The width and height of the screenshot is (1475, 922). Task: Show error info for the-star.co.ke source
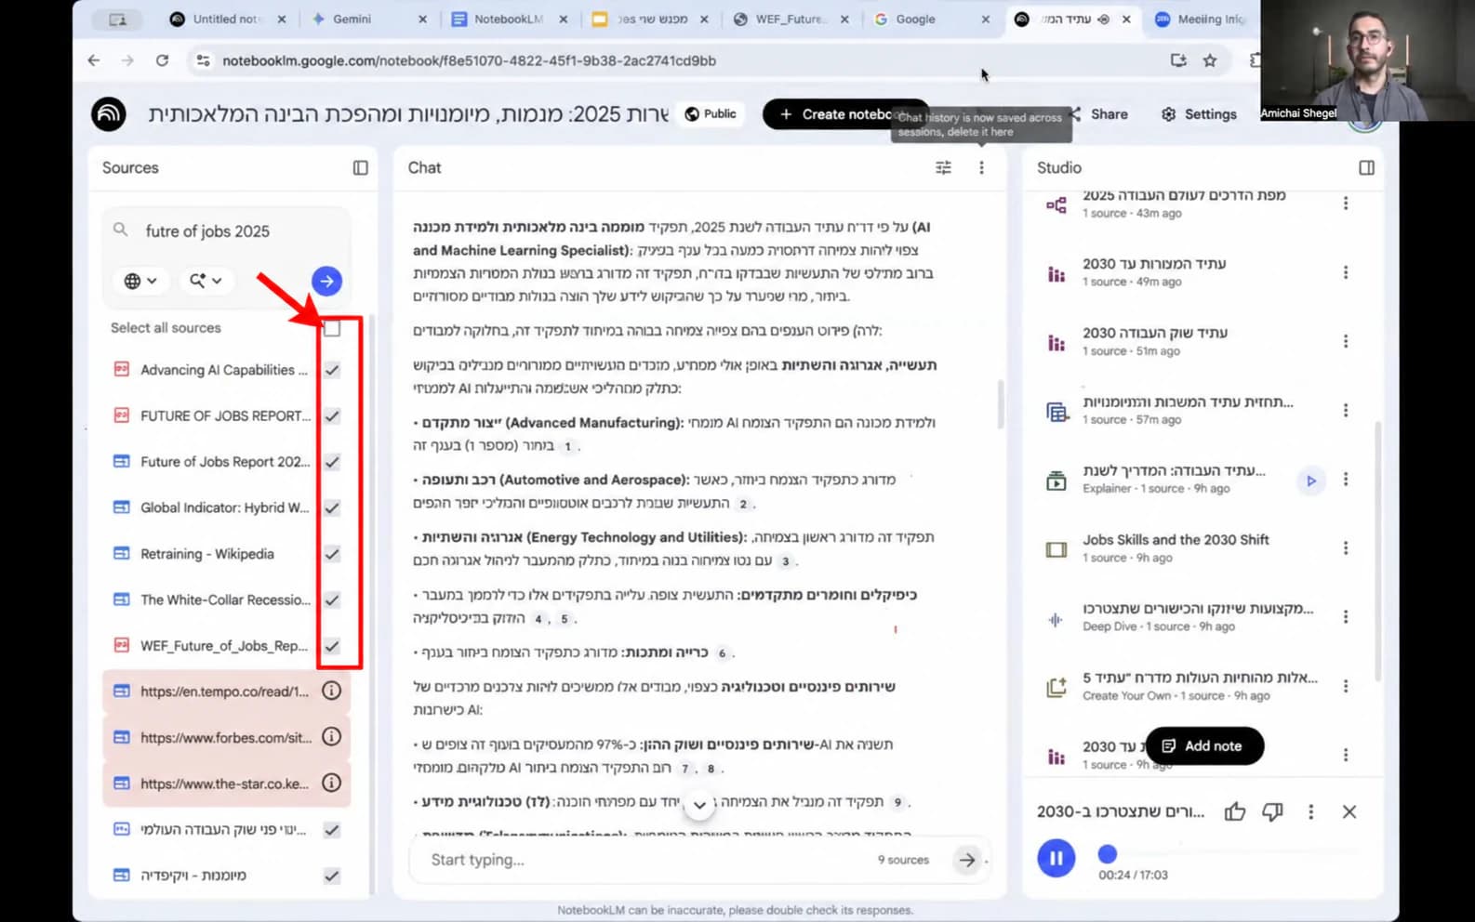(331, 783)
